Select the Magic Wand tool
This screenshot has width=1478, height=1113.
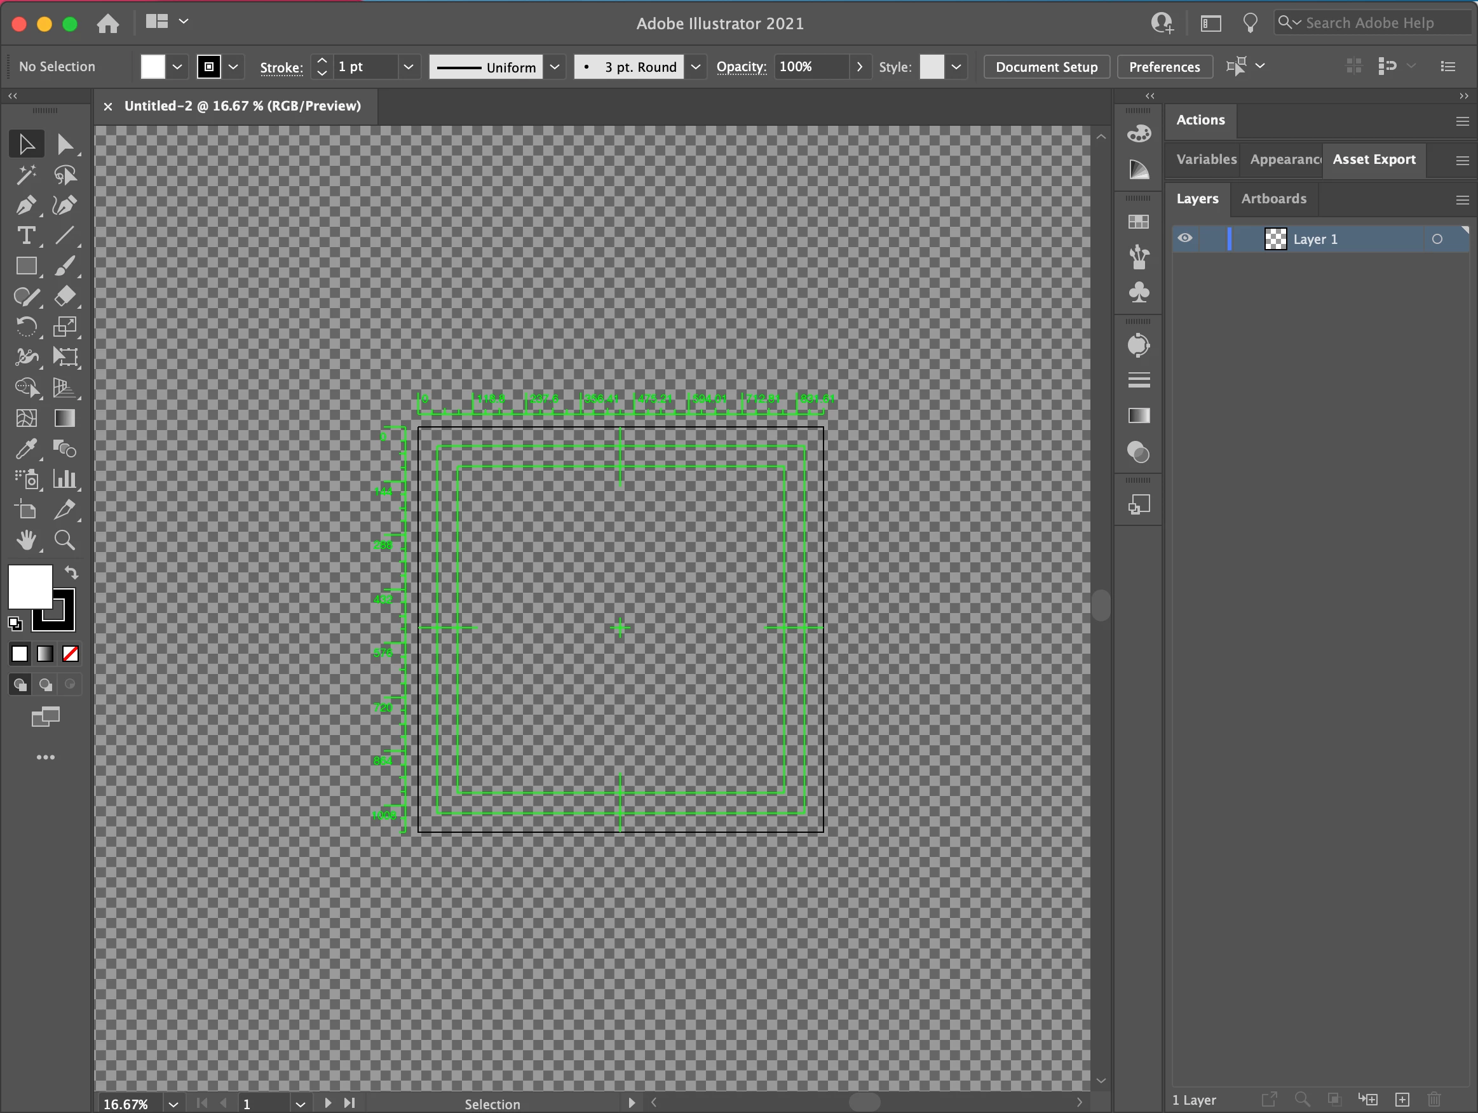[x=26, y=175]
